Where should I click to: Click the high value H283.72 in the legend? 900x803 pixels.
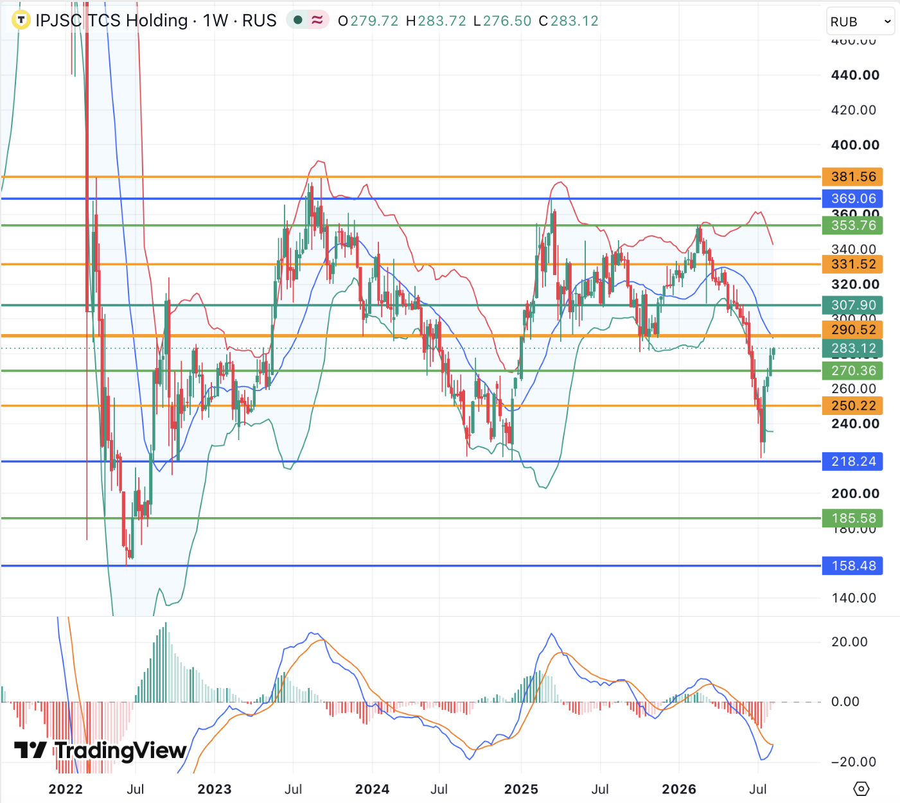click(x=436, y=21)
